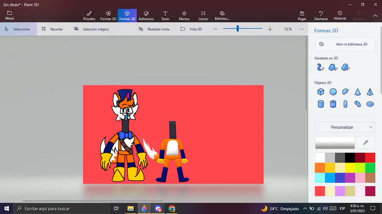Image resolution: width=382 pixels, height=214 pixels.
Task: Select the tube 3D doodle tool
Action: tap(320, 67)
